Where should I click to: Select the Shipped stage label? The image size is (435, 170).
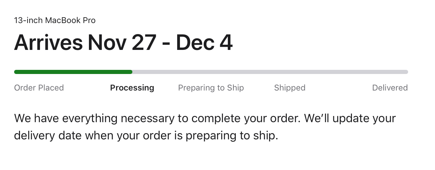[x=290, y=88]
